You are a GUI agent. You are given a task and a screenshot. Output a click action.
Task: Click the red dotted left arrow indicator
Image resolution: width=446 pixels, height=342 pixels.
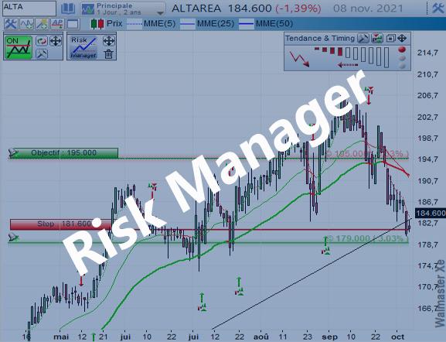348,65
